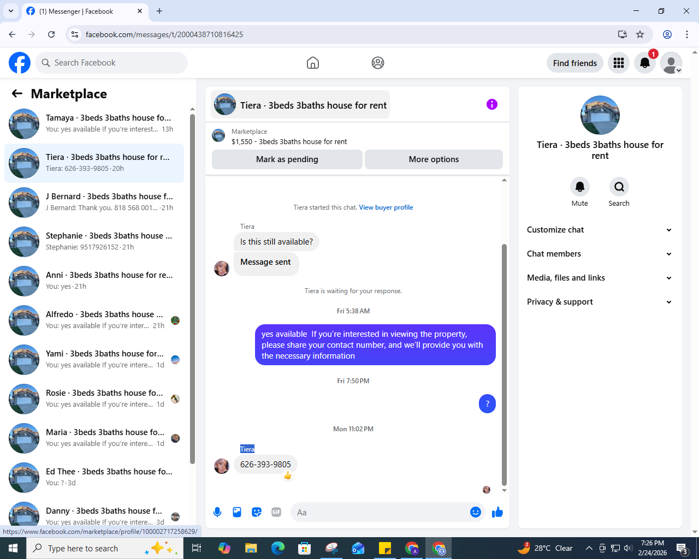699x559 pixels.
Task: Click the Find friends button
Action: click(x=575, y=63)
